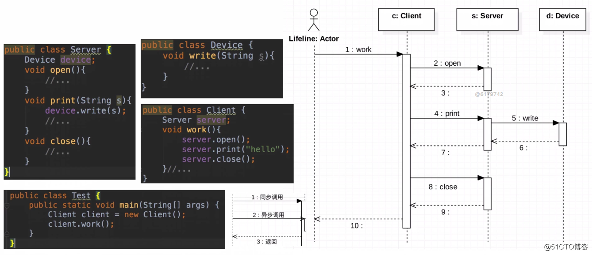592x255 pixels.
Task: Click the '10 :' return label to Actor
Action: click(x=357, y=226)
